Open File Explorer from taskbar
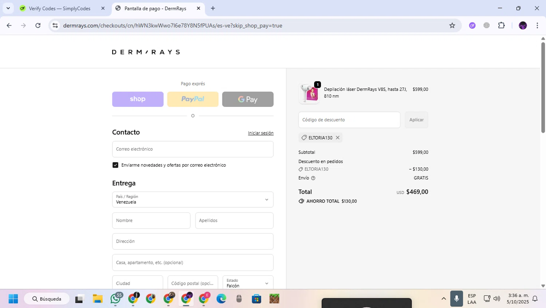Image resolution: width=546 pixels, height=308 pixels. 98,299
